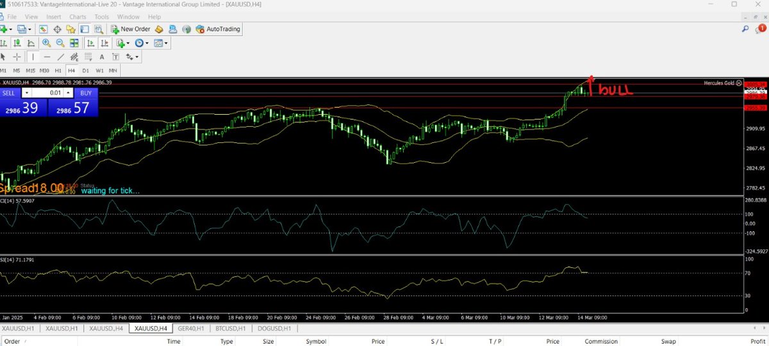This screenshot has height=346, width=769.
Task: Switch chart to line chart style
Action: click(x=31, y=43)
